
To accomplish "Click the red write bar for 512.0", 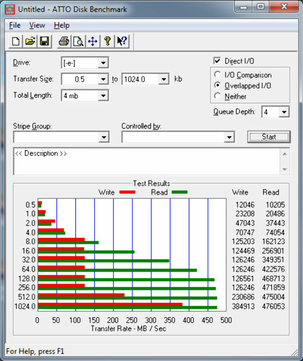I will pyautogui.click(x=81, y=295).
